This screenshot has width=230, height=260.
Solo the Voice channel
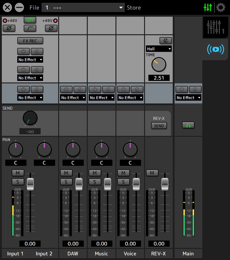[123, 182]
